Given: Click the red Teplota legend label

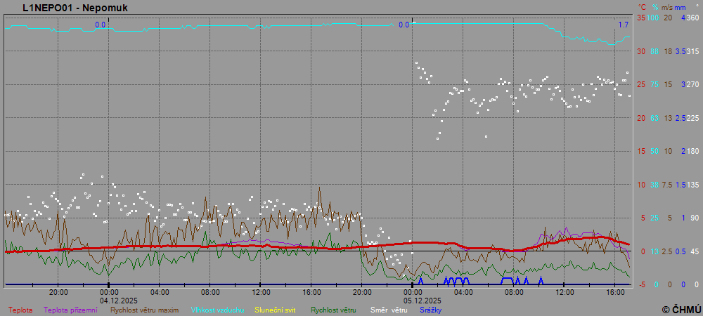Looking at the screenshot, I should [20, 310].
